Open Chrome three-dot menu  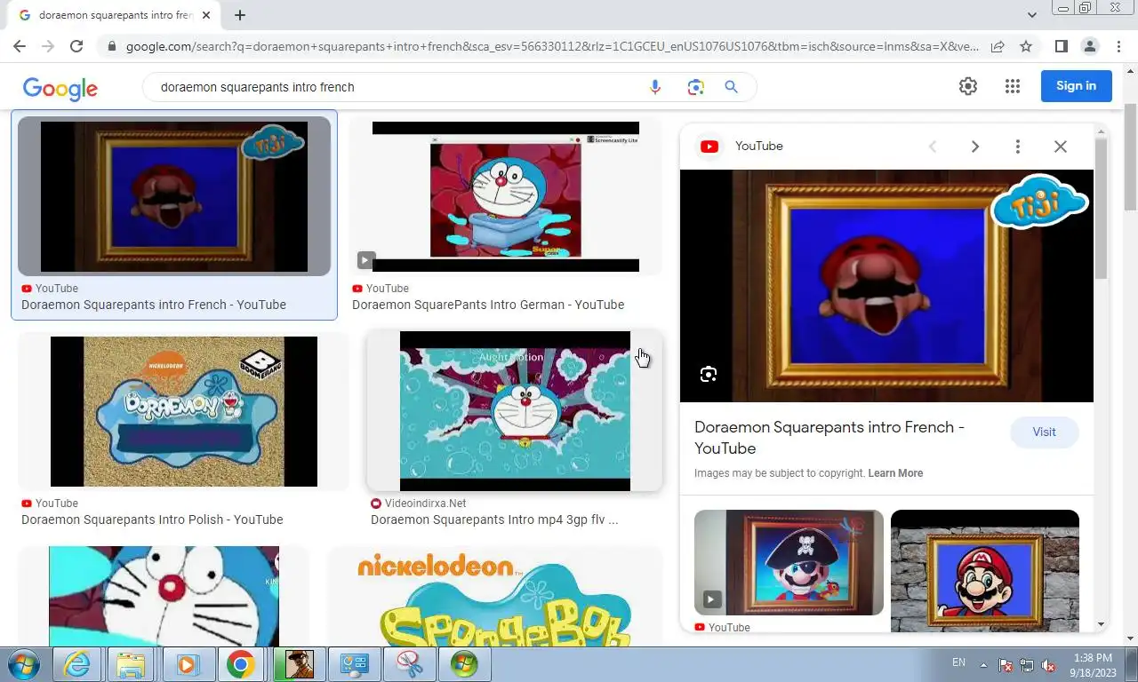[x=1118, y=46]
